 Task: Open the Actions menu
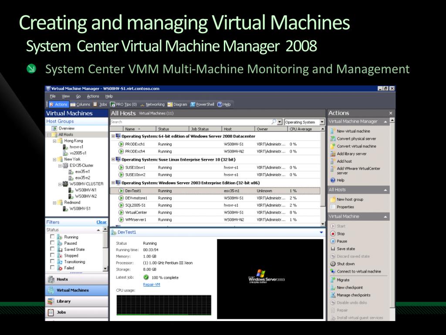93,96
